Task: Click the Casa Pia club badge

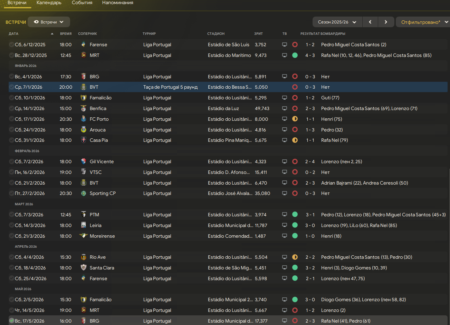Action: tap(83, 140)
